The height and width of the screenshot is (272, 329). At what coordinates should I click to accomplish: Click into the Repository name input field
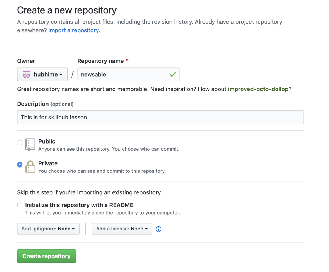[129, 74]
